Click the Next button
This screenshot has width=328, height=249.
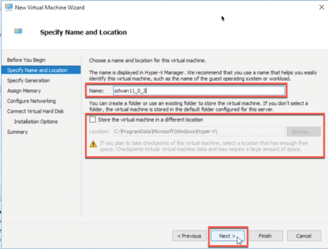228,236
